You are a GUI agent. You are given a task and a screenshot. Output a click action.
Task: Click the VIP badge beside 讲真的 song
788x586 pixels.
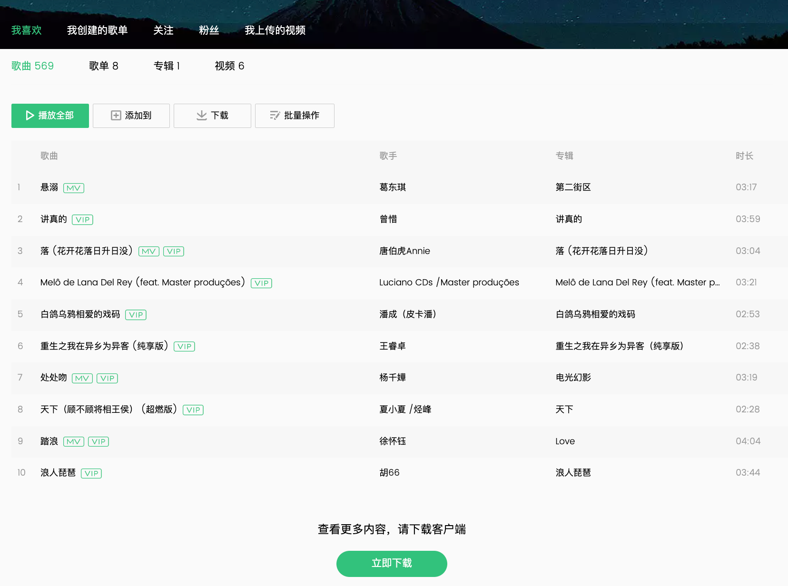click(82, 220)
